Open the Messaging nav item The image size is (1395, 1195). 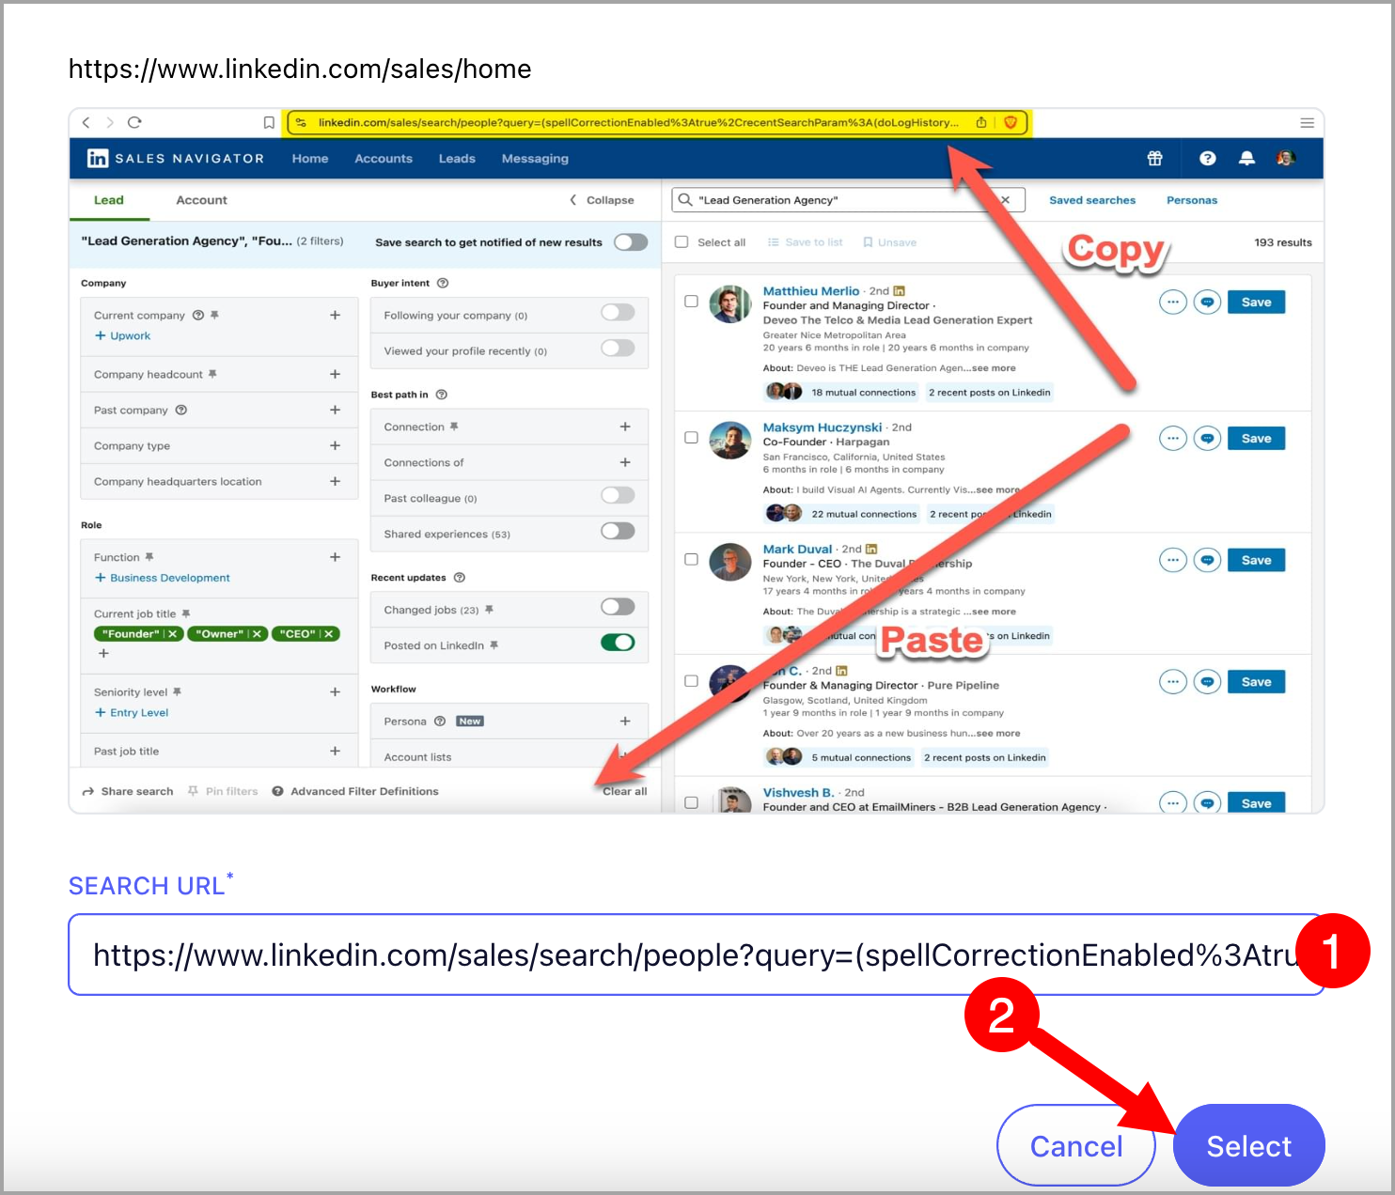pyautogui.click(x=535, y=159)
